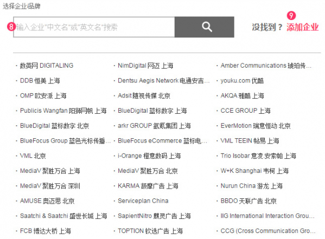
Task: Choose BBDO 天联广告 北京
Action: click(248, 201)
